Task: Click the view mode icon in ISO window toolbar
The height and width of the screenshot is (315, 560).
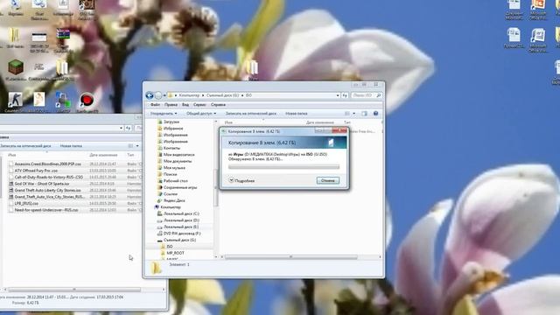Action: [347, 114]
